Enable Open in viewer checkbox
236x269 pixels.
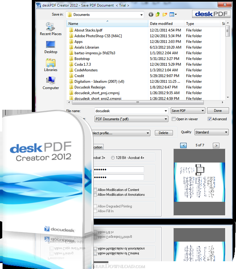click(x=173, y=119)
